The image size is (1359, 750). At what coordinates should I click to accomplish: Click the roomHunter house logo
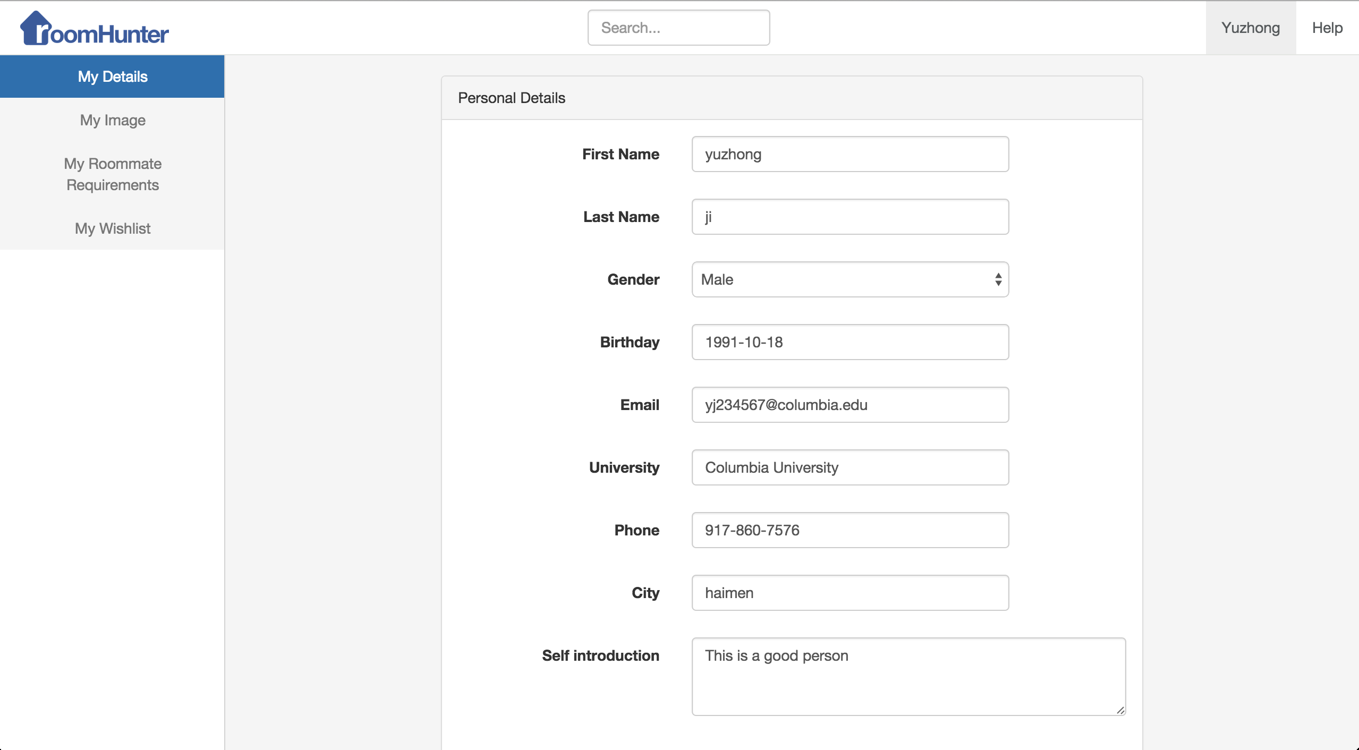[x=94, y=29]
